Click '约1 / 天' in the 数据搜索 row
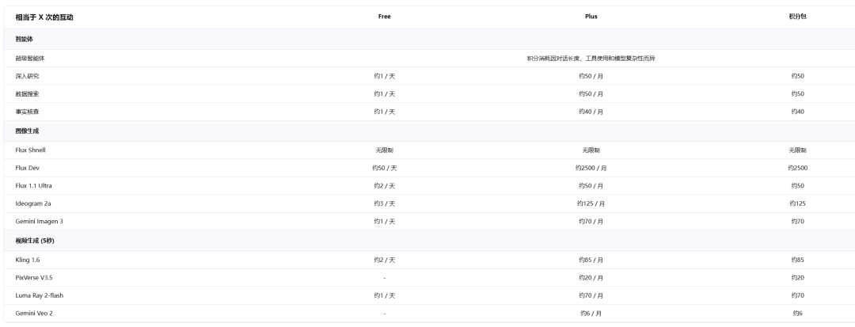 [385, 93]
